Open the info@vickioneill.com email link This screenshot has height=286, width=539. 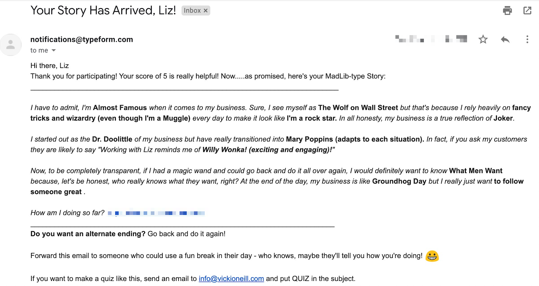tap(231, 279)
